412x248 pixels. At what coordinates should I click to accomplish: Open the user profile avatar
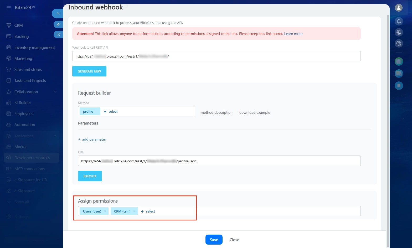pyautogui.click(x=399, y=8)
